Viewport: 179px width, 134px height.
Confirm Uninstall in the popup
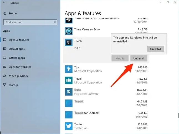tap(156, 49)
